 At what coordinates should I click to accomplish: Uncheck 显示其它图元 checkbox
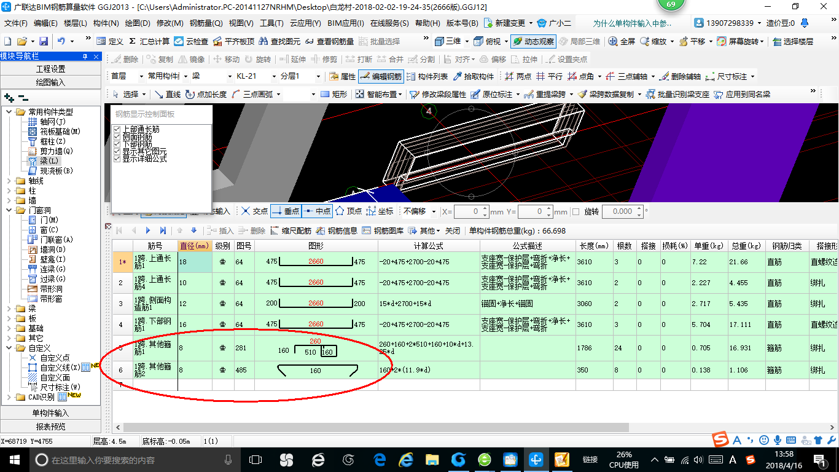pos(117,152)
